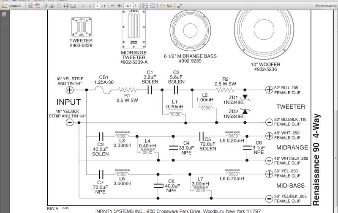The image size is (338, 213).
Task: Click the '6 1/2" MIDRANGE BASS' label
Action: [190, 56]
